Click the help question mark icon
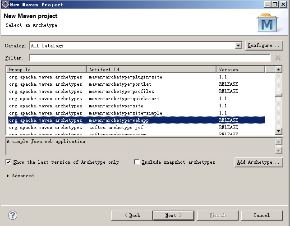Viewport: 290px width, 226px height. pos(13,215)
